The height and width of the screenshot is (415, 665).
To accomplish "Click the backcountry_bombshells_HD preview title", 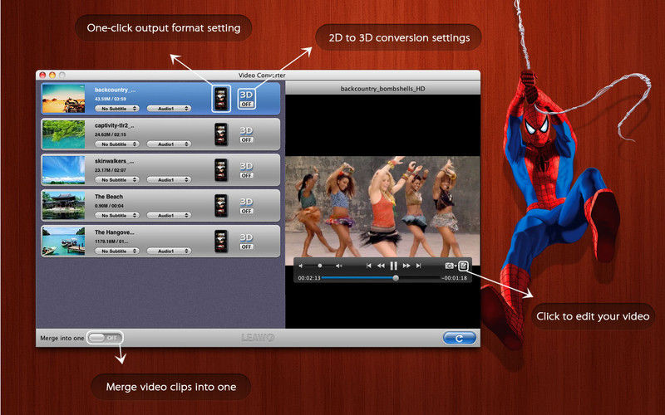I will (382, 89).
